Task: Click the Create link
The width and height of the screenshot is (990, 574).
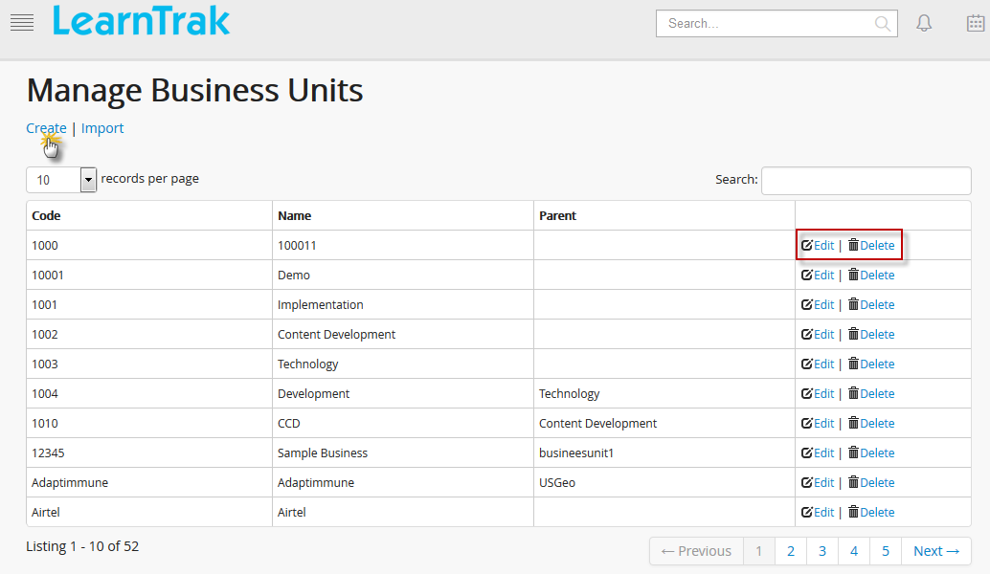Action: pos(46,128)
